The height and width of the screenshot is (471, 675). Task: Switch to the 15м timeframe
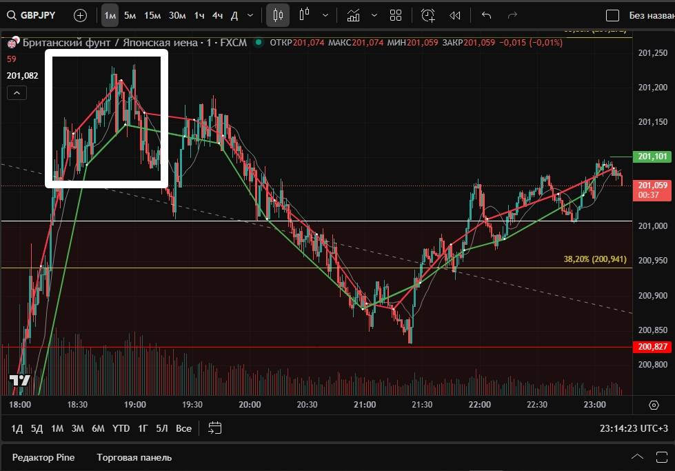click(x=152, y=15)
